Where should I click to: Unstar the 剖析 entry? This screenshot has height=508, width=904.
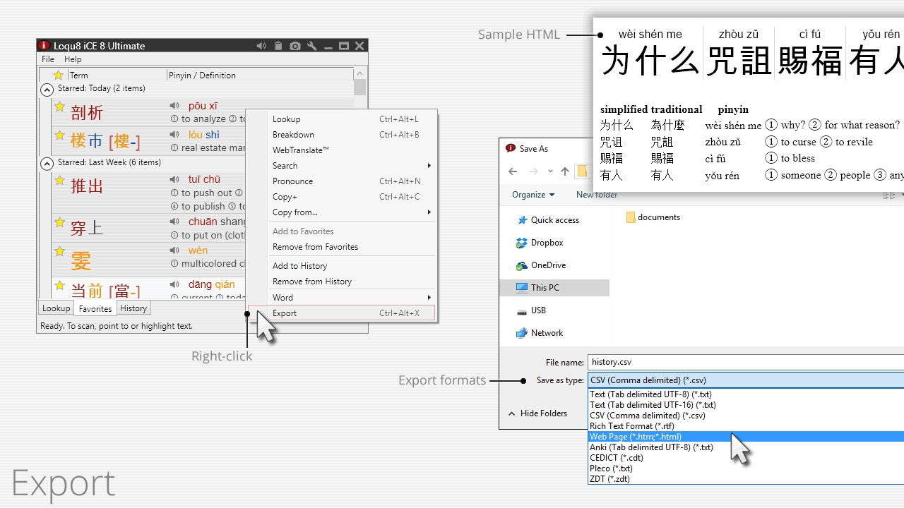click(x=60, y=107)
